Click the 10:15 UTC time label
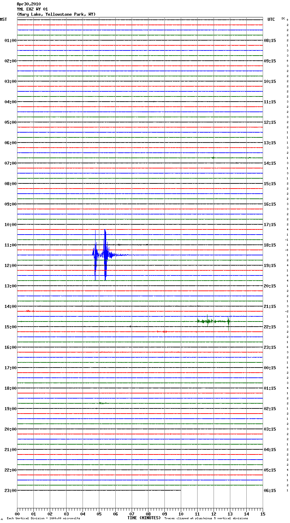 (x=270, y=81)
